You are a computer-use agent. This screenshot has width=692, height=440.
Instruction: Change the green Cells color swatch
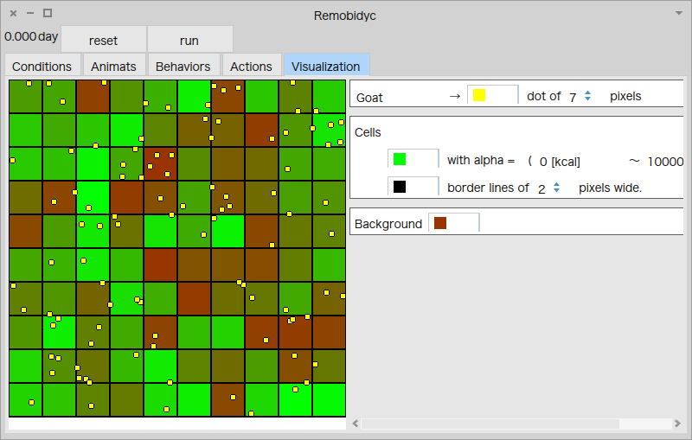click(412, 160)
